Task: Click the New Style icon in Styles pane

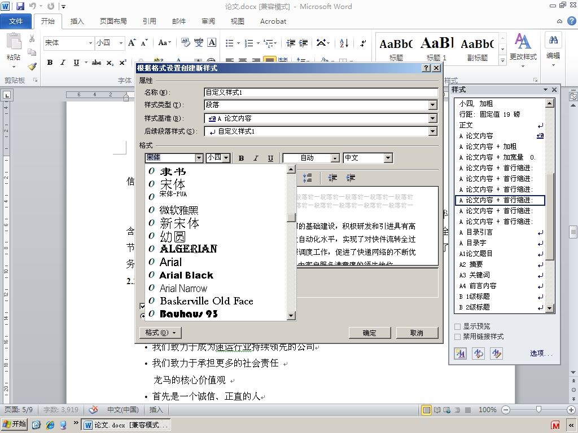Action: (x=460, y=354)
